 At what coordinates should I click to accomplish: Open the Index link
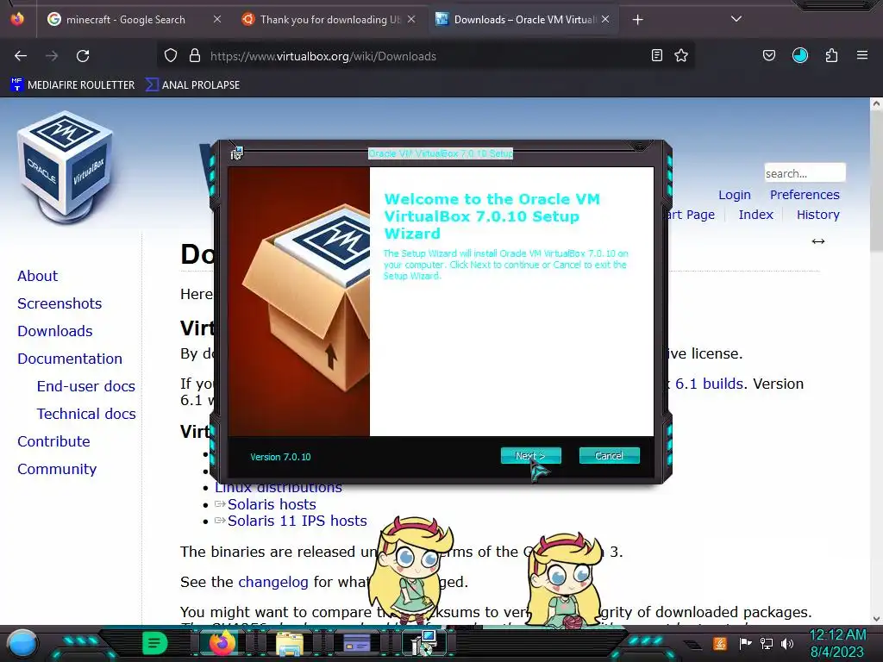tap(755, 215)
